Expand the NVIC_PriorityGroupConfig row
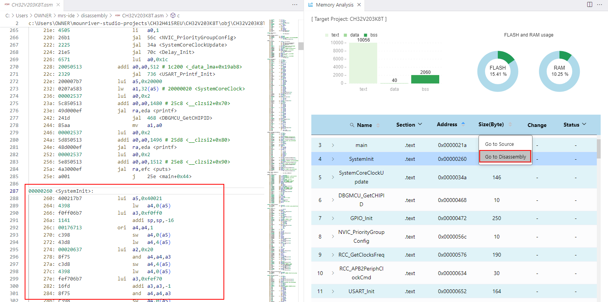Viewport: 608px width, 302px height. pos(333,237)
